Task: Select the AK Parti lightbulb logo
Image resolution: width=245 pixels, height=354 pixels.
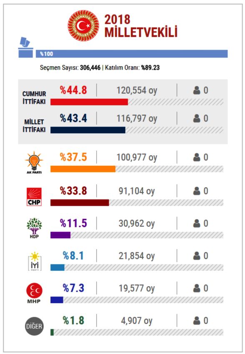Action: [34, 162]
